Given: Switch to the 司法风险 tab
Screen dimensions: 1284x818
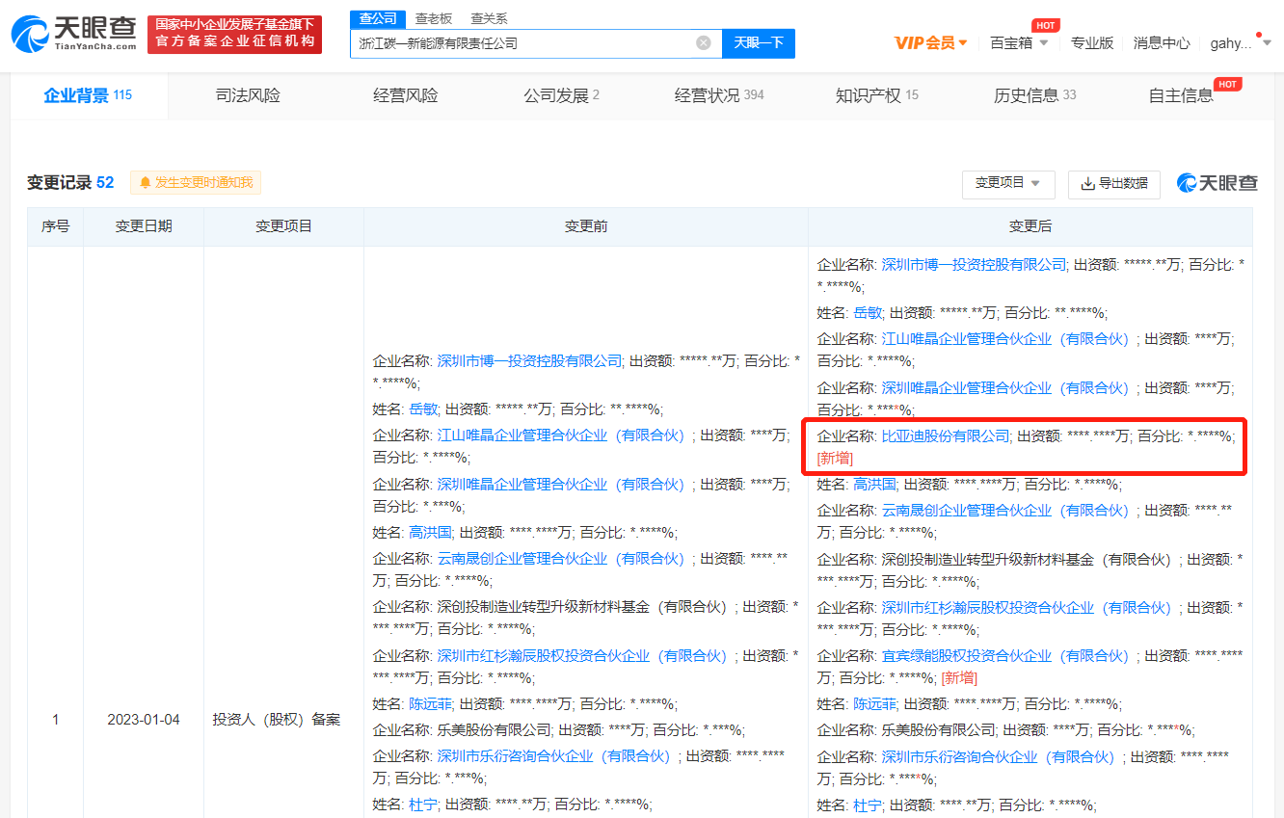Looking at the screenshot, I should click(248, 95).
